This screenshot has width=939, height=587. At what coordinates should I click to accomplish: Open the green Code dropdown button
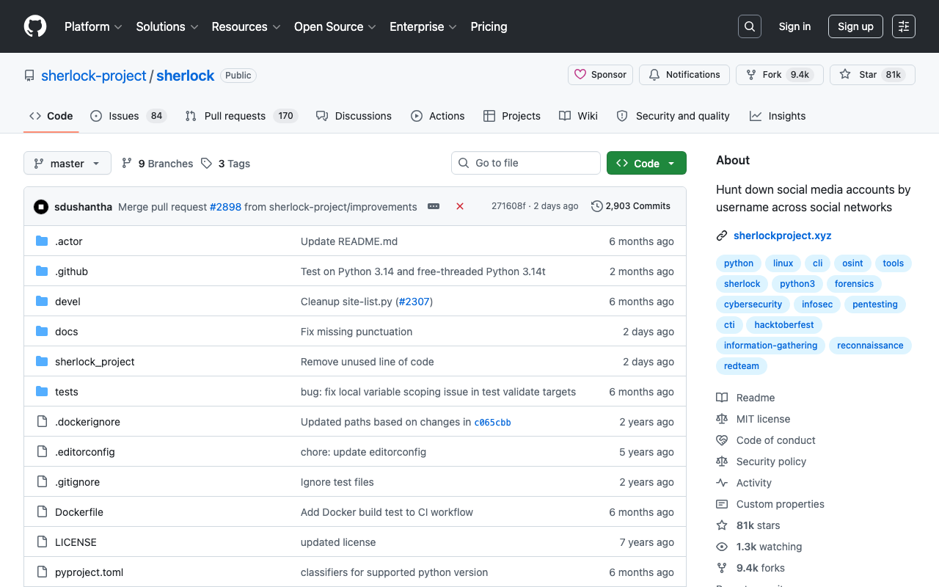click(646, 163)
